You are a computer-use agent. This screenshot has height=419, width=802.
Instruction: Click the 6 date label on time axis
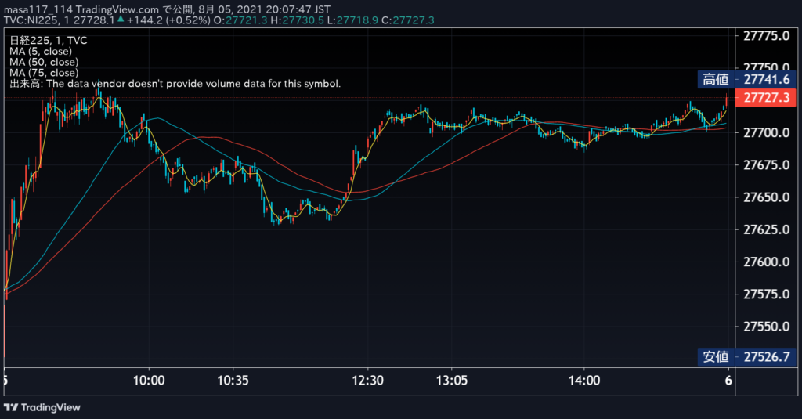click(x=728, y=381)
